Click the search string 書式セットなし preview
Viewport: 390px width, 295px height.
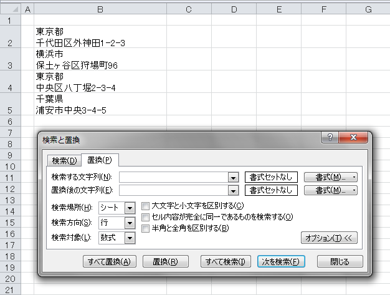tap(271, 177)
